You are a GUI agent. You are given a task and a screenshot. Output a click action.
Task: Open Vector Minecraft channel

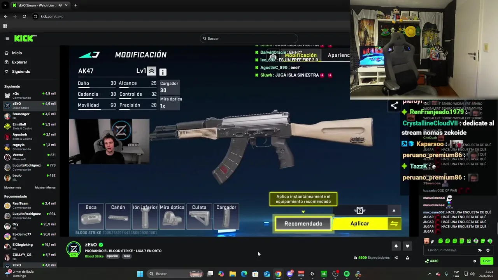tap(30, 157)
